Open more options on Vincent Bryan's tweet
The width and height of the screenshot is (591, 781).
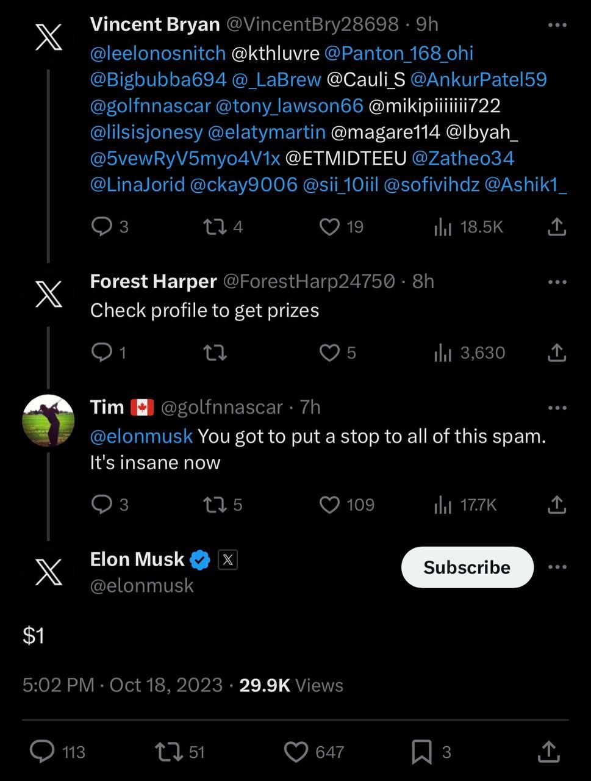point(557,25)
